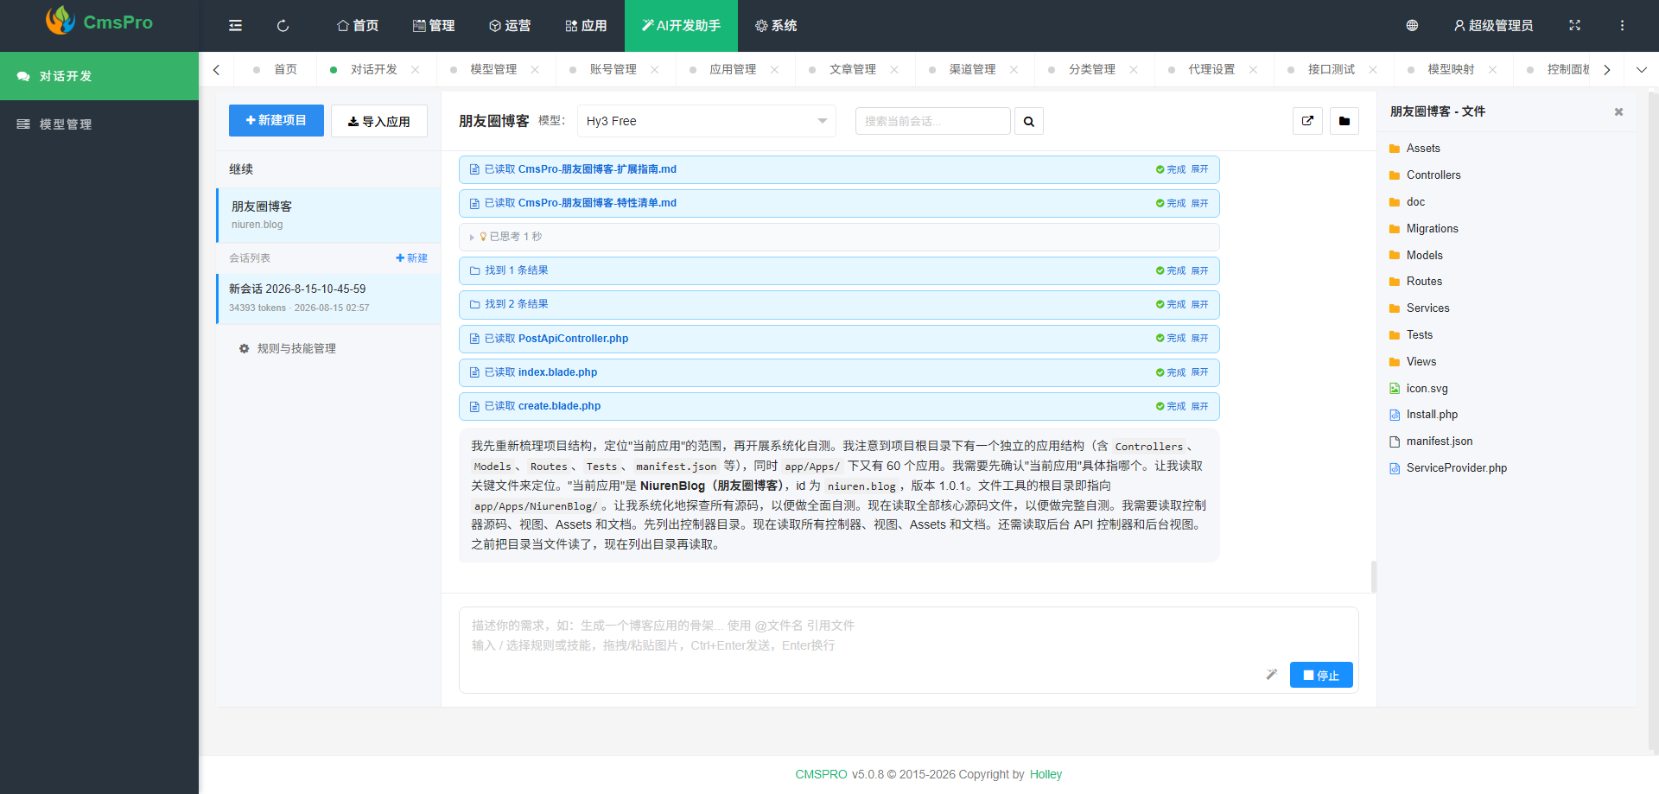The width and height of the screenshot is (1659, 794).
Task: Close the 朋友圈博客 files panel
Action: click(x=1618, y=111)
